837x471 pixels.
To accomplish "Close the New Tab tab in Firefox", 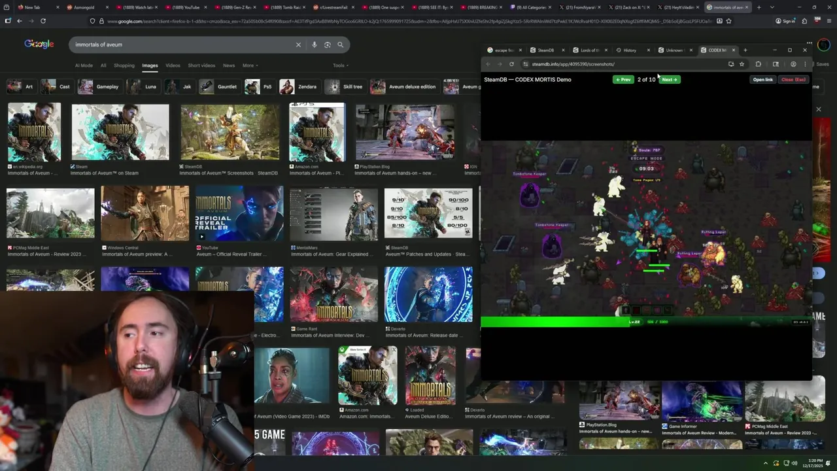I will coord(58,7).
